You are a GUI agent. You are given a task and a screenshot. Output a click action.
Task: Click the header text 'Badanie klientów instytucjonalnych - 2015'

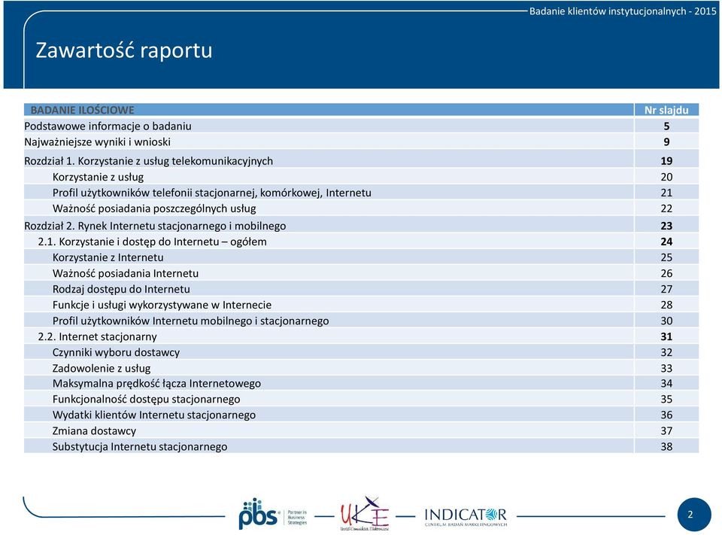623,11
